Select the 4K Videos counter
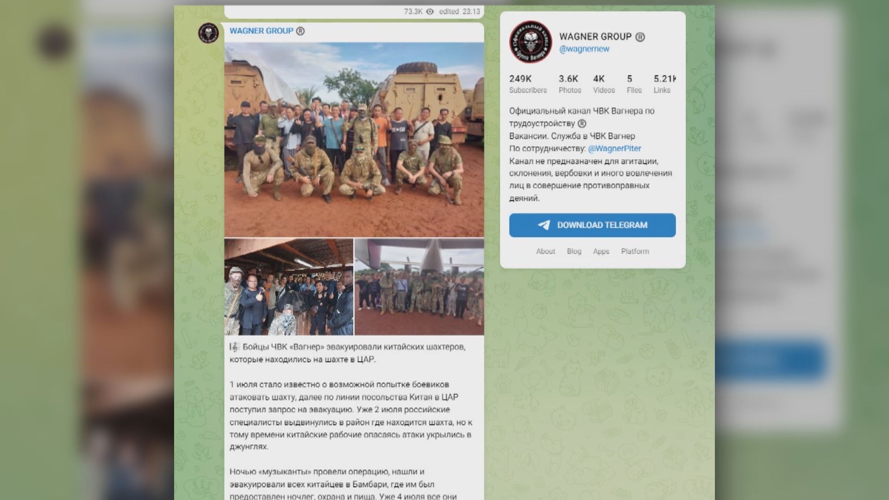 pos(604,84)
